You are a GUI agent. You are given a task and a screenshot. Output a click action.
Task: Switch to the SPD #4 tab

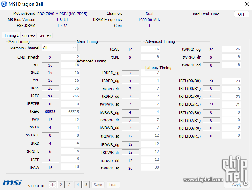tap(45, 36)
